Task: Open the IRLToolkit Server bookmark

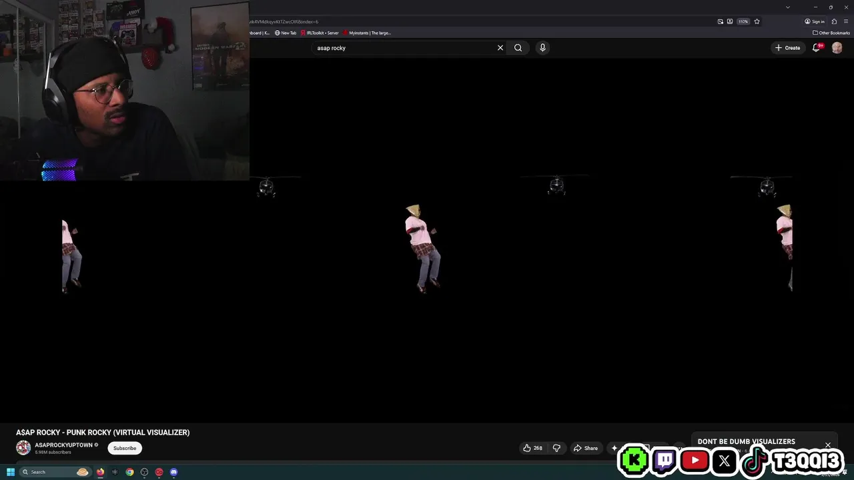Action: tap(320, 33)
